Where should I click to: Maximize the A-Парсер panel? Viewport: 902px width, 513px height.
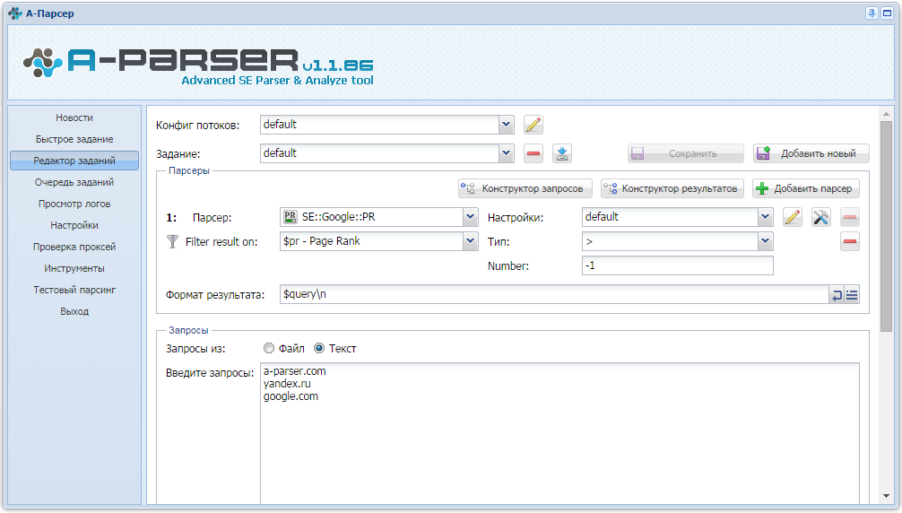[x=887, y=13]
